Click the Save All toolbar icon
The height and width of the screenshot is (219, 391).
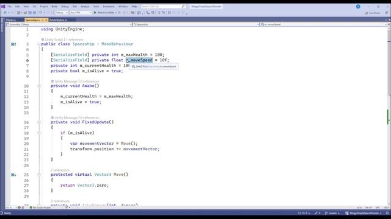click(x=34, y=12)
